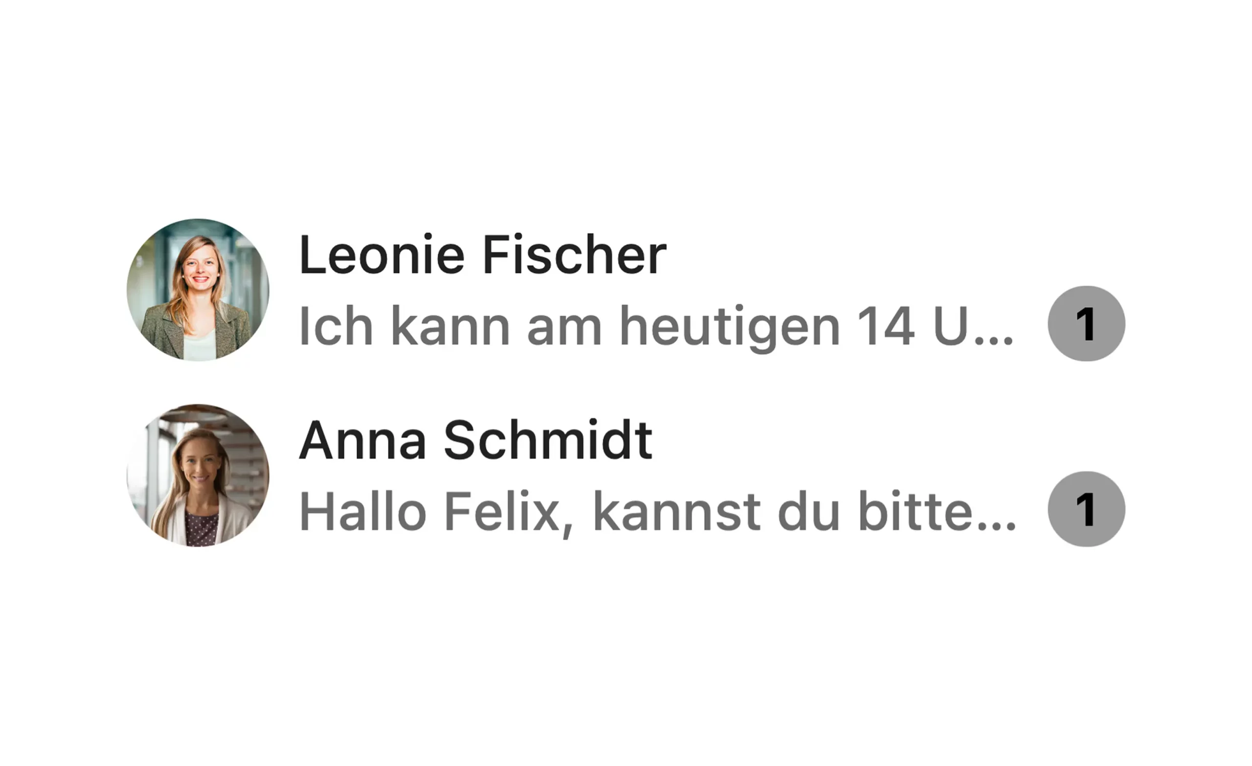Open the Anna Schmidt conversation by name

pyautogui.click(x=475, y=440)
